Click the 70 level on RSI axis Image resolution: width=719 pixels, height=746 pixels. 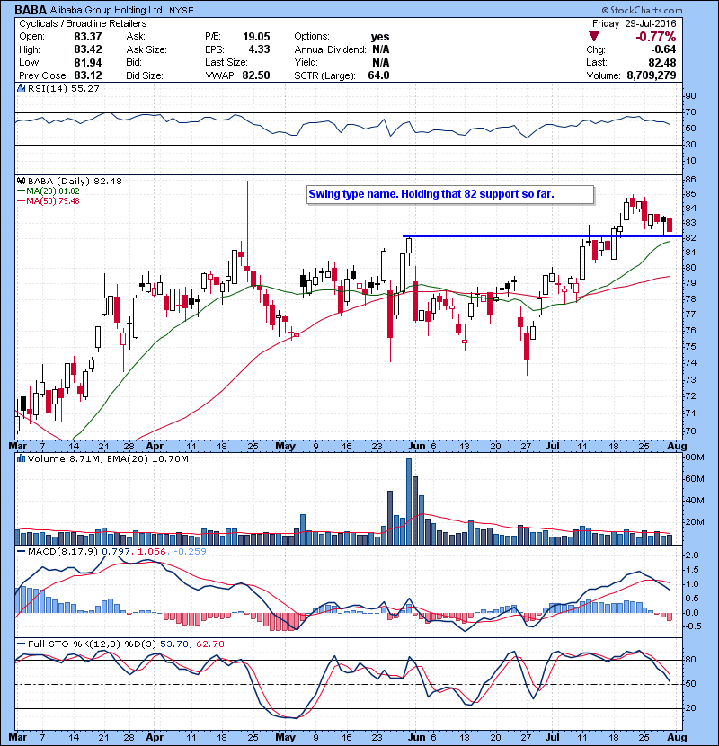point(690,112)
